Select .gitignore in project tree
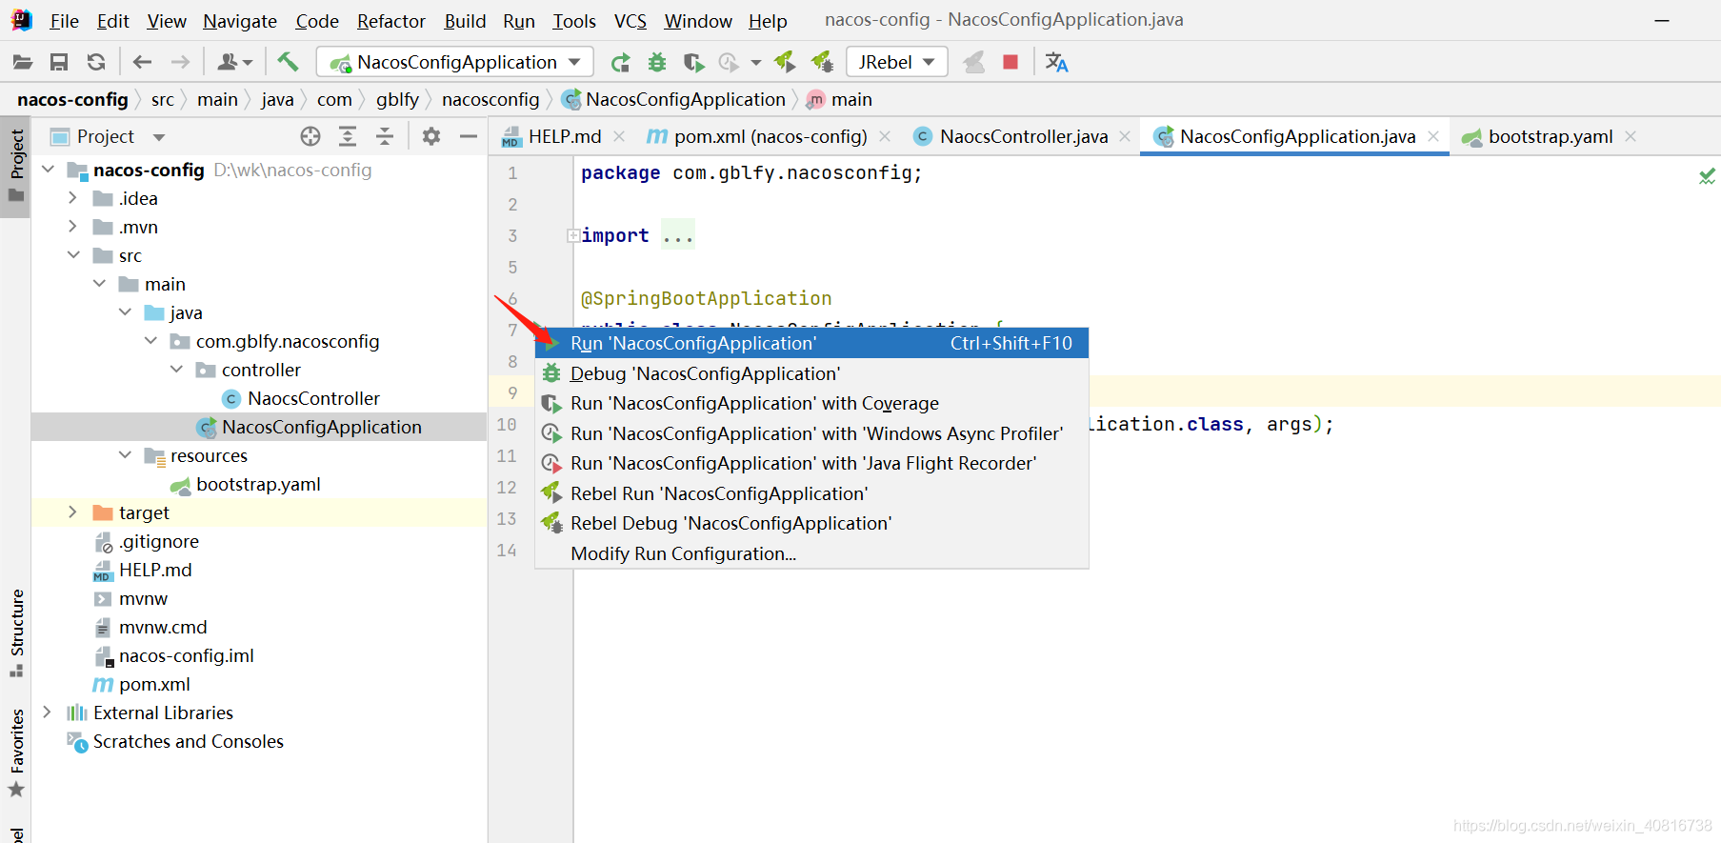 click(159, 541)
